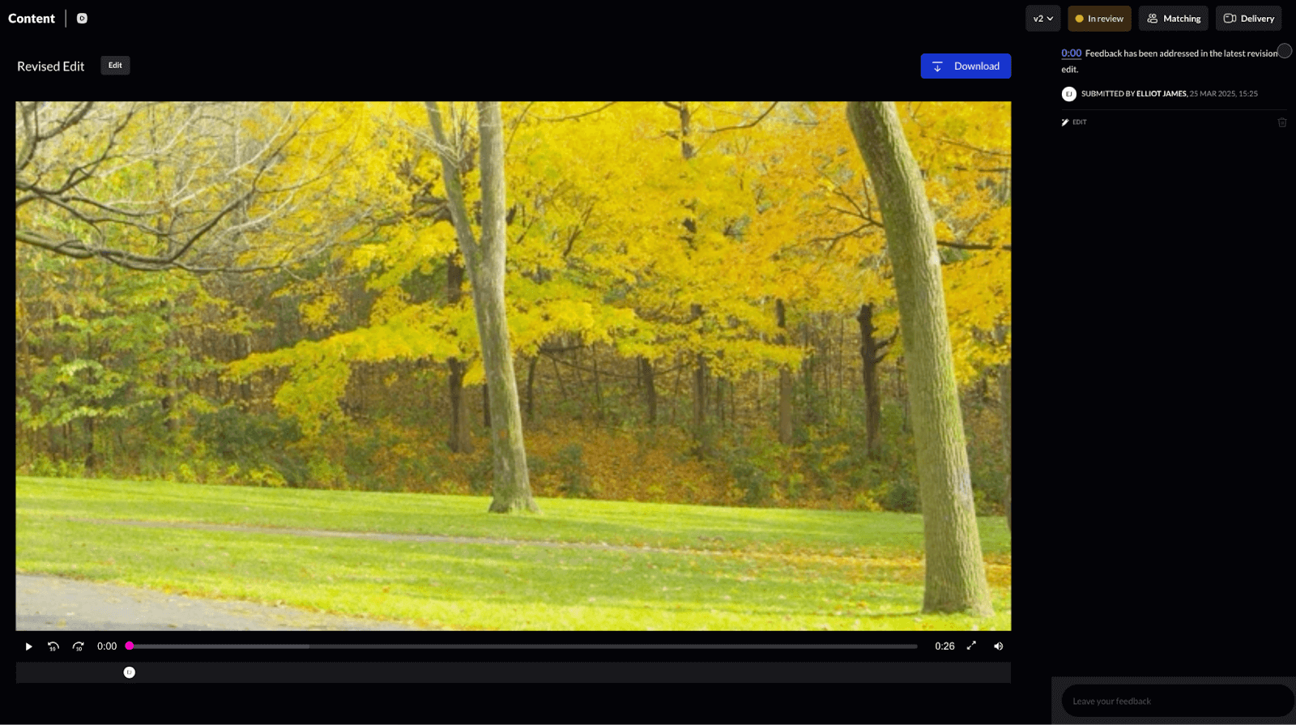The width and height of the screenshot is (1296, 725).
Task: Click Edit button beside Revised Edit title
Action: (115, 66)
